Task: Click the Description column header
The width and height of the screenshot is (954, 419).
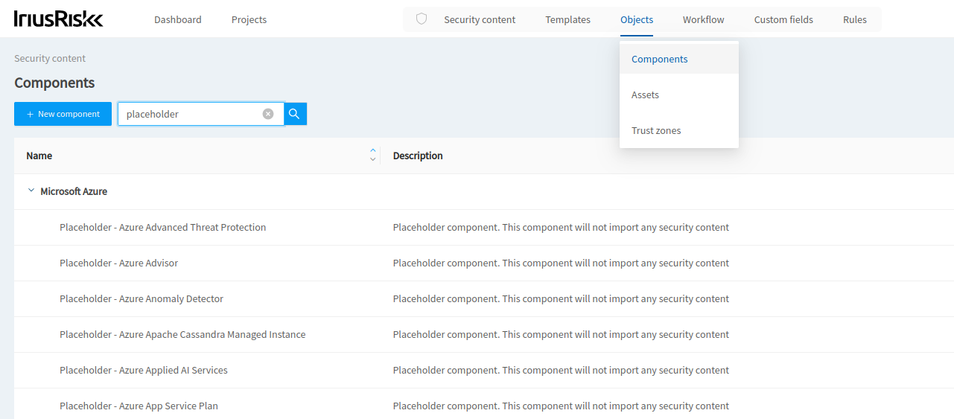Action: 418,156
